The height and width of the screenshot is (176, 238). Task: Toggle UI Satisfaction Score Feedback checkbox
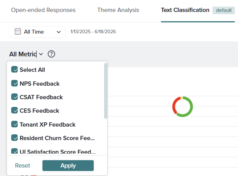(x=14, y=151)
